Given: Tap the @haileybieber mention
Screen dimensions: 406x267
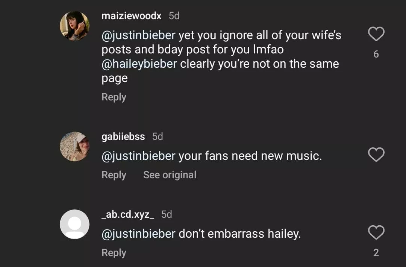Looking at the screenshot, I should (139, 64).
